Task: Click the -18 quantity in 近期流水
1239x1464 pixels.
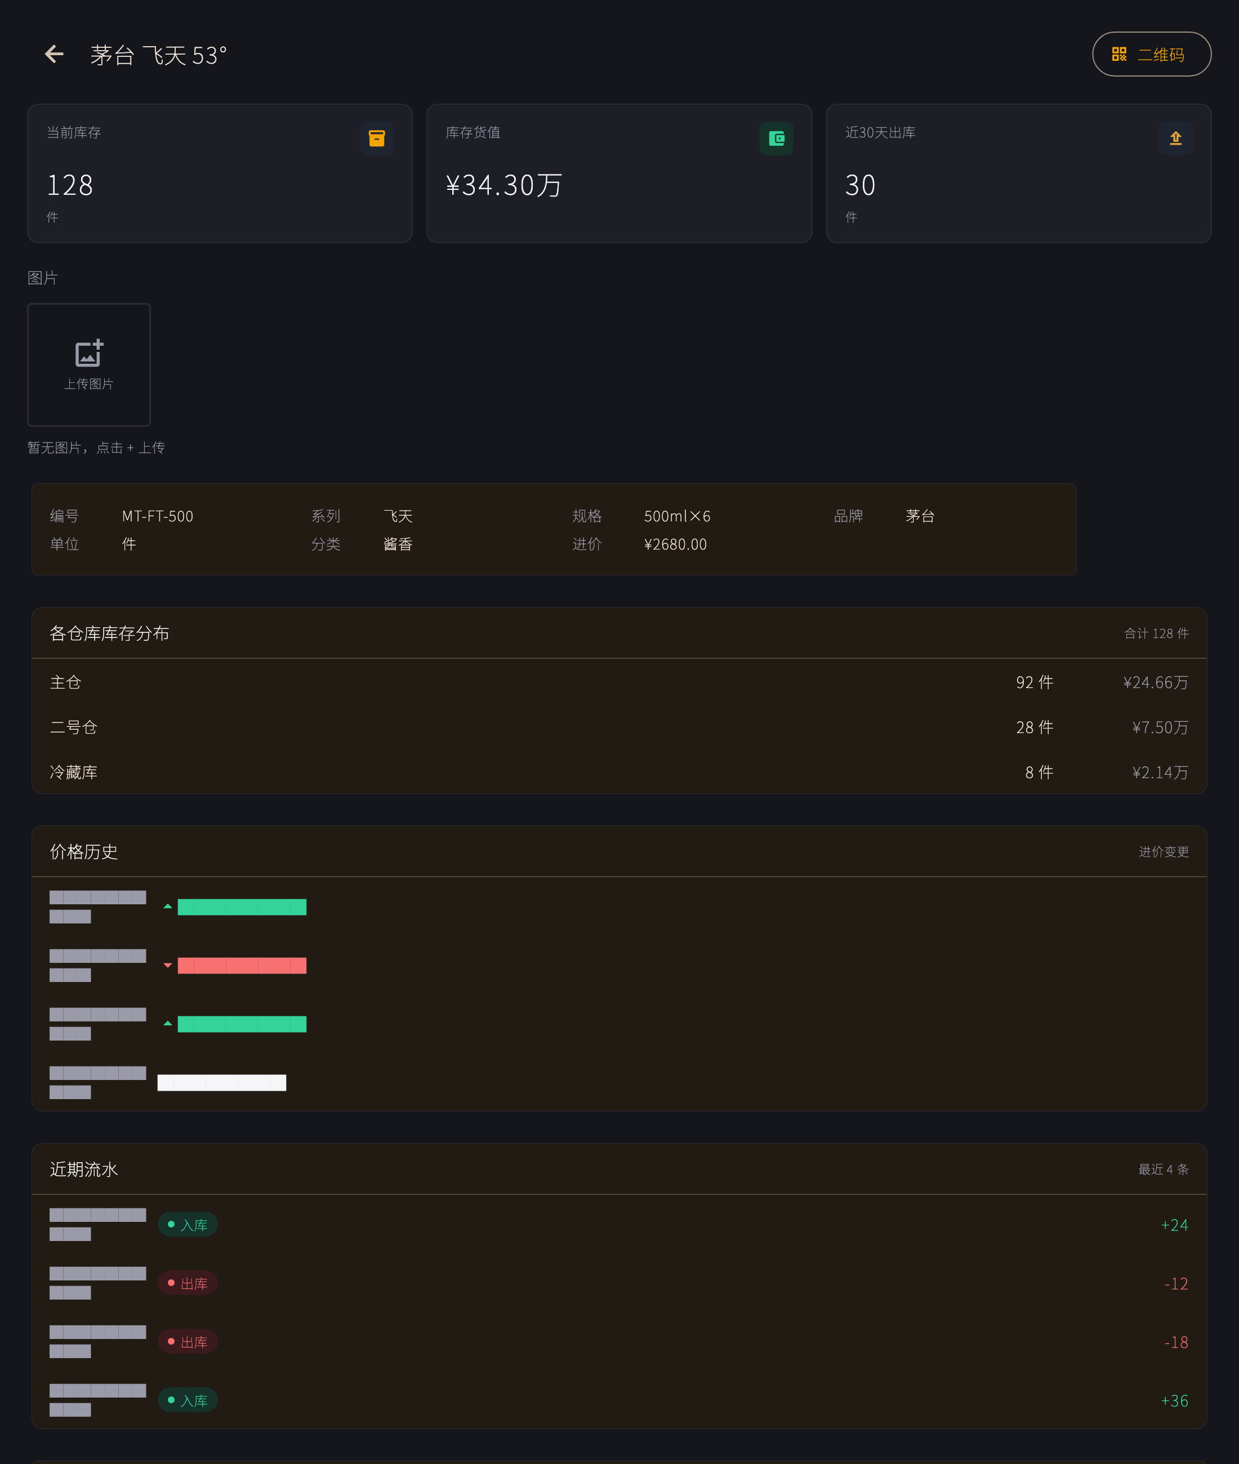Action: pos(1176,1342)
